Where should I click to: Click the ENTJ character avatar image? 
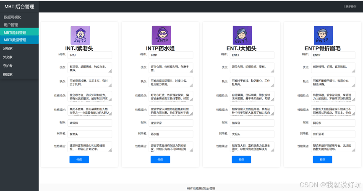click(x=242, y=36)
